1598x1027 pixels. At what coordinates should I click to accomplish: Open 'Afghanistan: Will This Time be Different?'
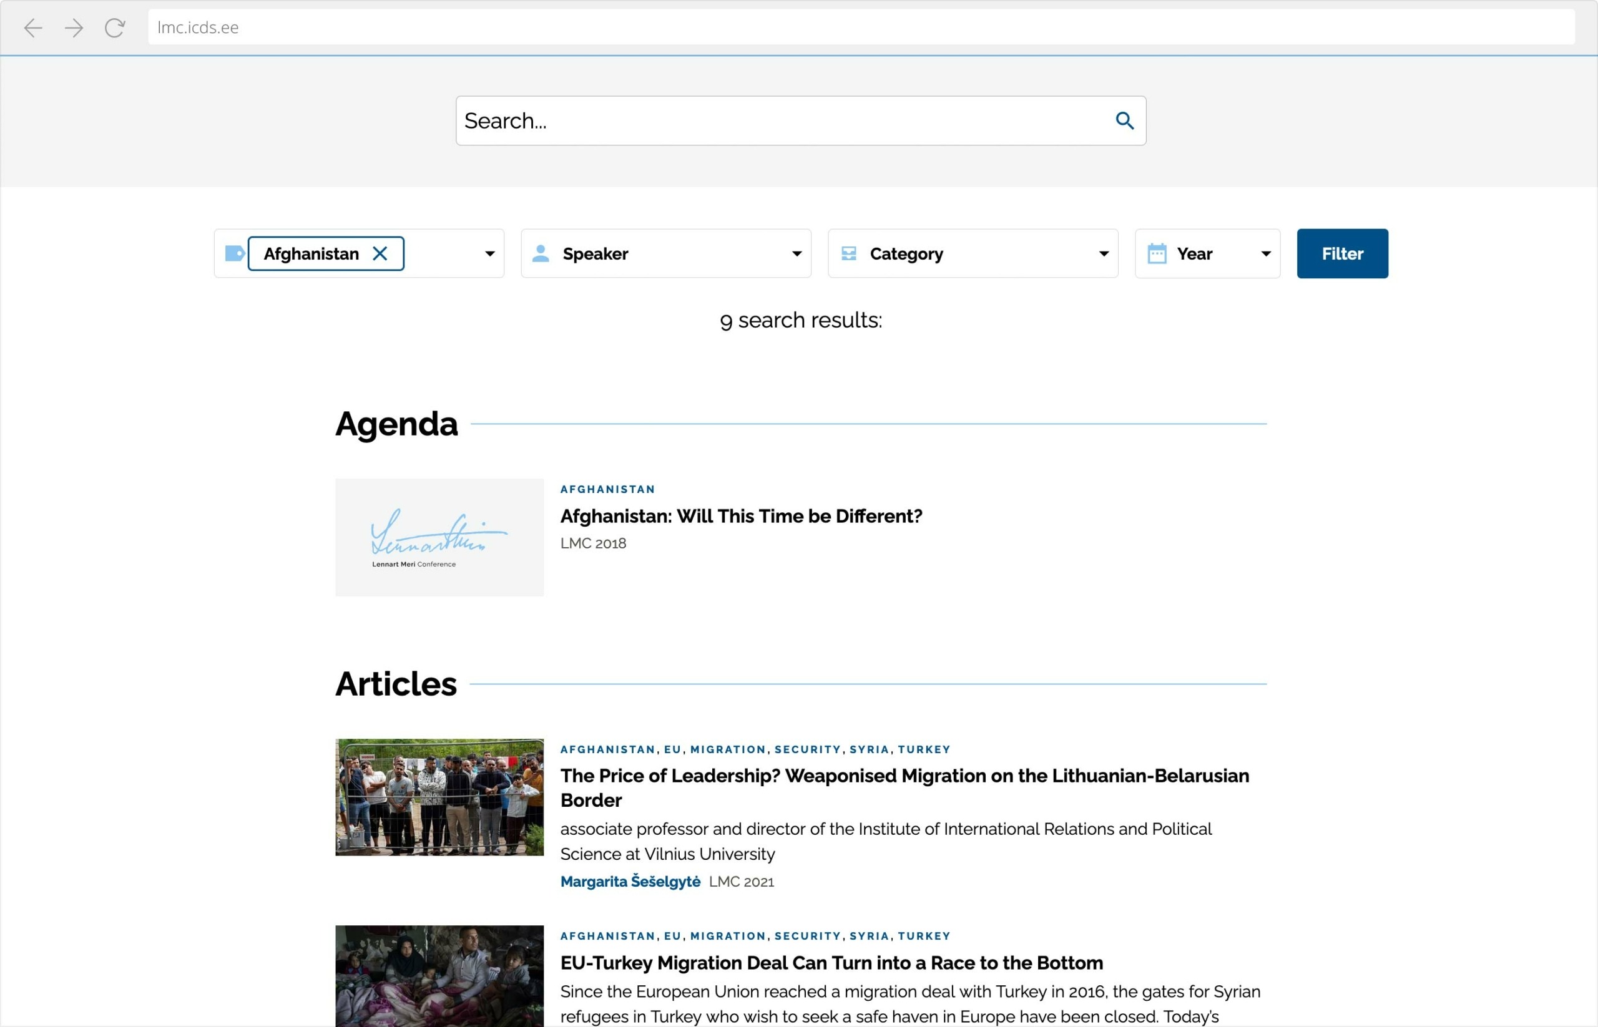pos(740,516)
